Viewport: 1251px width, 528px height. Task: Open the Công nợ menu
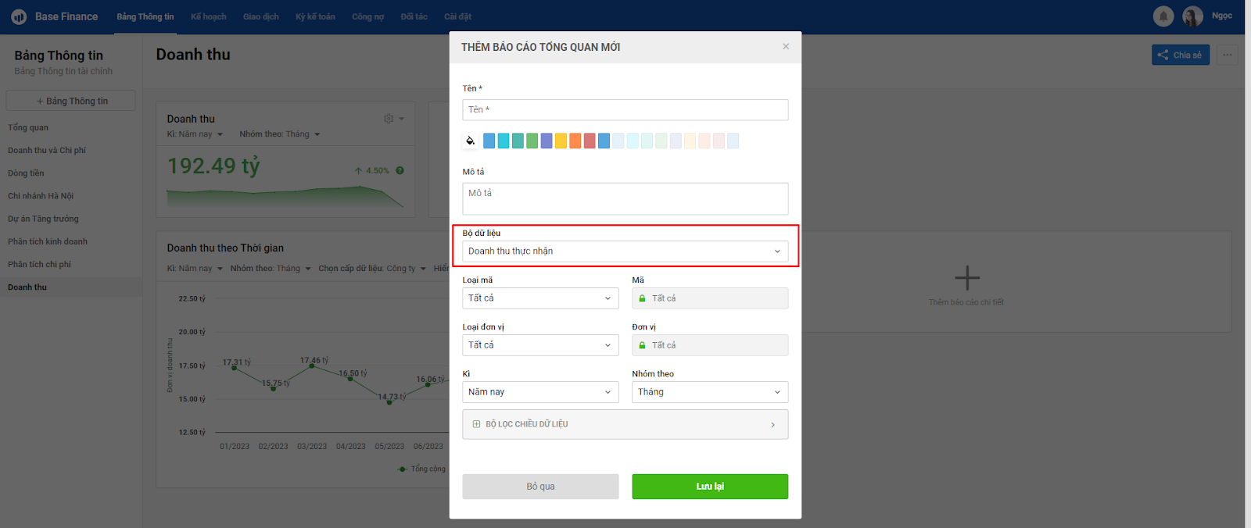[367, 16]
